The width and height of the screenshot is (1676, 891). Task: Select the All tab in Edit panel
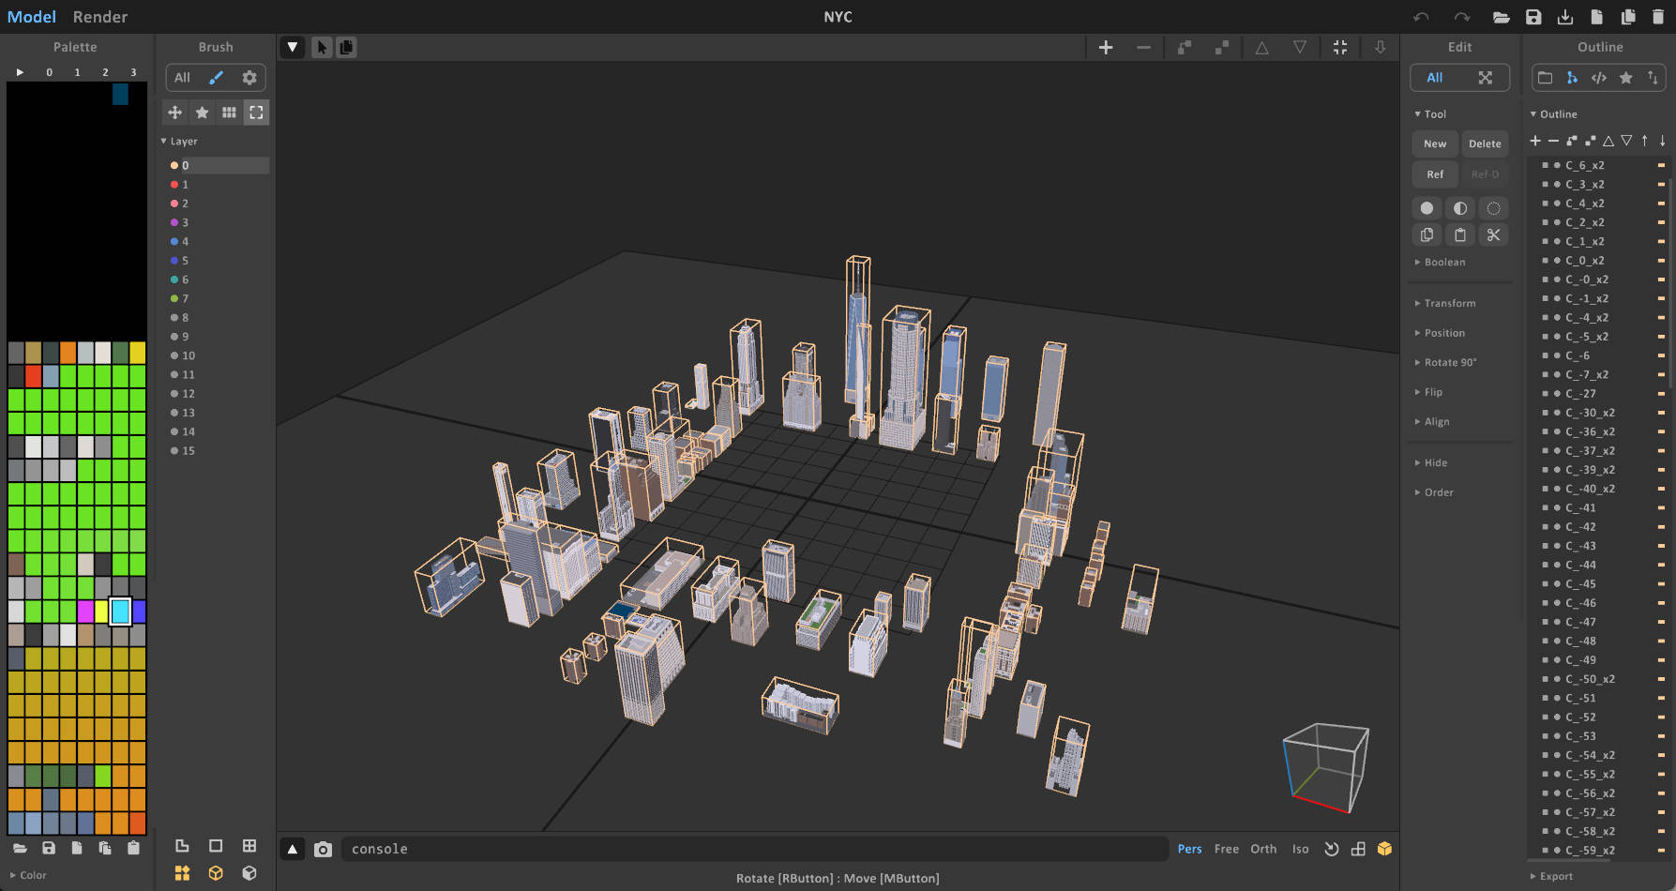coord(1434,78)
